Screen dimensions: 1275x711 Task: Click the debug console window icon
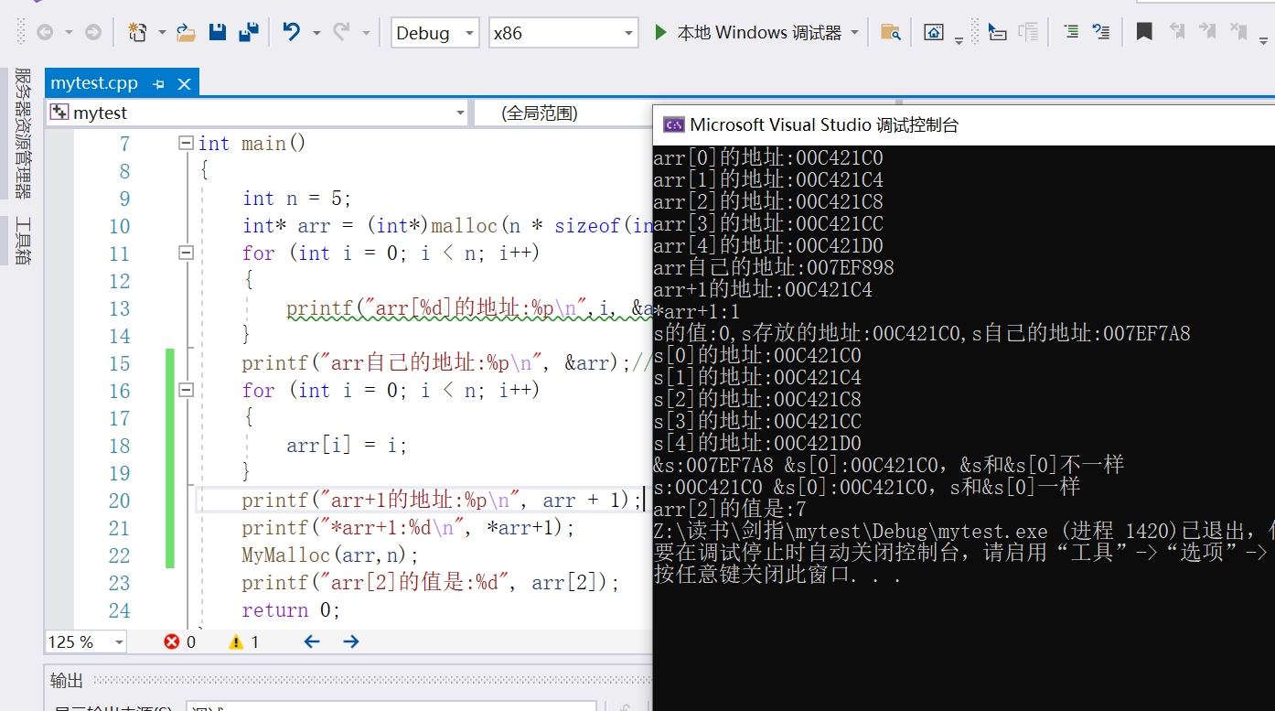click(673, 125)
